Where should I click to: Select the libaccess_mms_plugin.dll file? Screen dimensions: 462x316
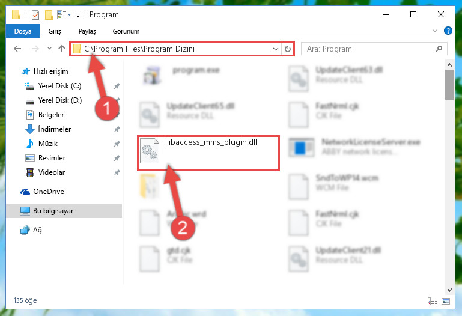[208, 153]
